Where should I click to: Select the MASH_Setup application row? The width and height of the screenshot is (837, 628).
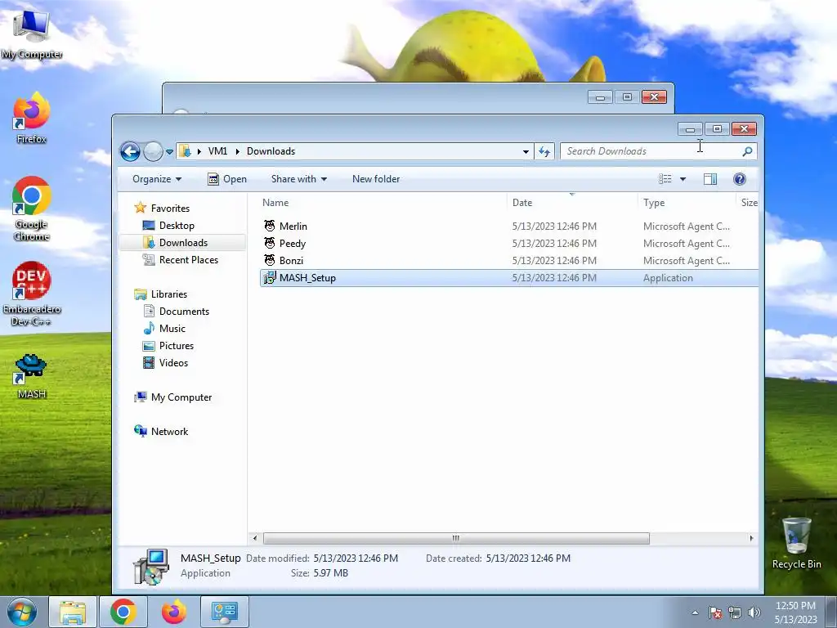click(x=508, y=278)
